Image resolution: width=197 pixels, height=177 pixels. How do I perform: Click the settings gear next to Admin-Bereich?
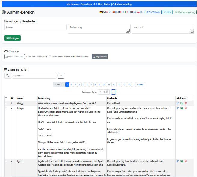point(4,12)
